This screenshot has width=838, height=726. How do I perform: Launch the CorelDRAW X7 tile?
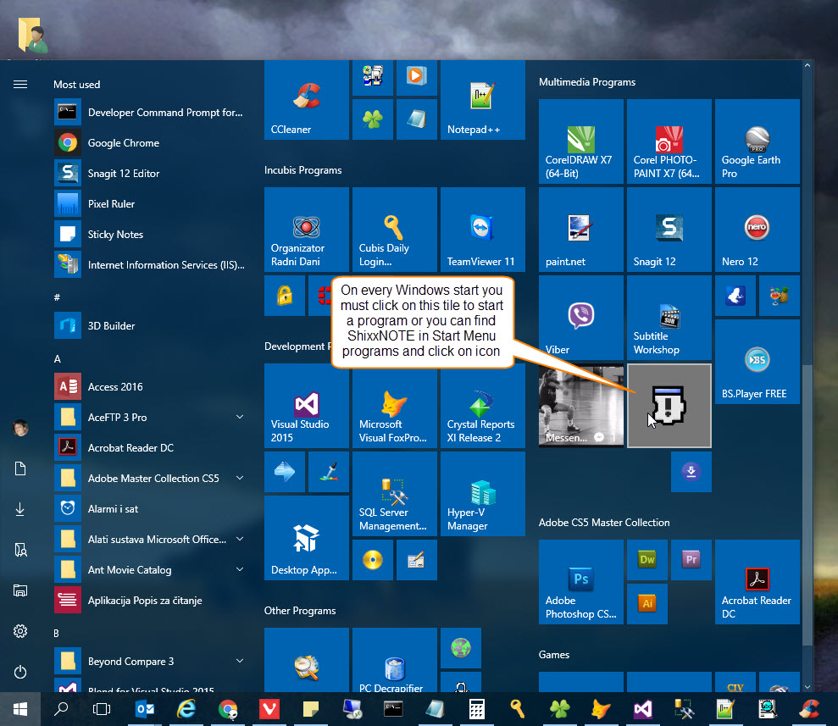pos(581,141)
